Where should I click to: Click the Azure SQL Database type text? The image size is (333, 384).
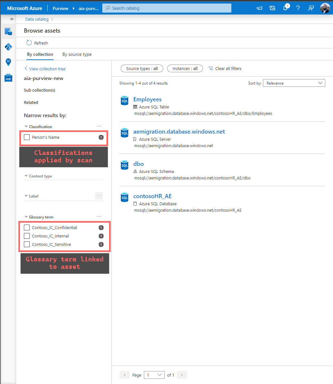pos(158,204)
